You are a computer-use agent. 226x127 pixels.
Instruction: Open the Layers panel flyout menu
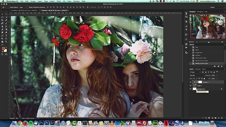tap(224, 69)
